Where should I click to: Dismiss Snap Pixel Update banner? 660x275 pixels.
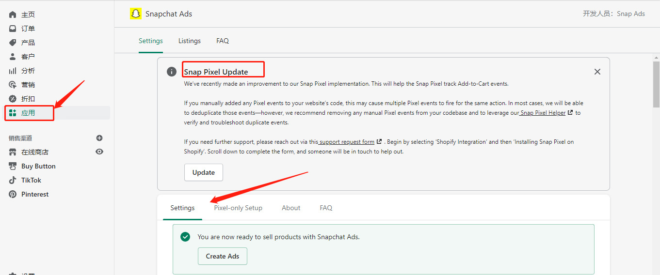pos(597,72)
